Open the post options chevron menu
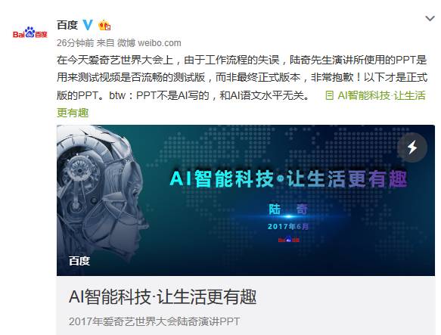The height and width of the screenshot is (335, 441). [430, 19]
